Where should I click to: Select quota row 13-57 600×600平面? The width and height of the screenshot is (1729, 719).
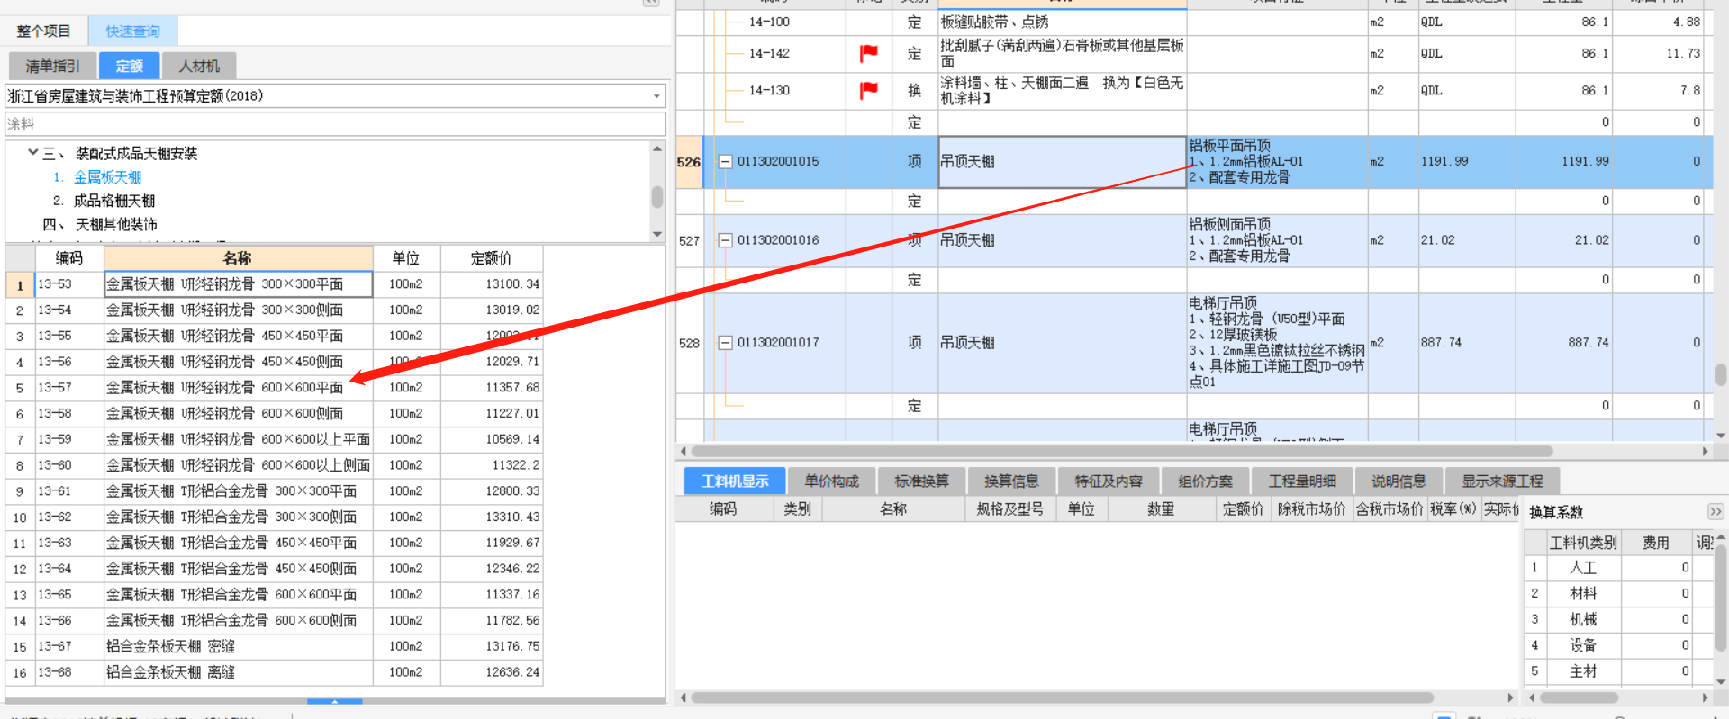[274, 388]
